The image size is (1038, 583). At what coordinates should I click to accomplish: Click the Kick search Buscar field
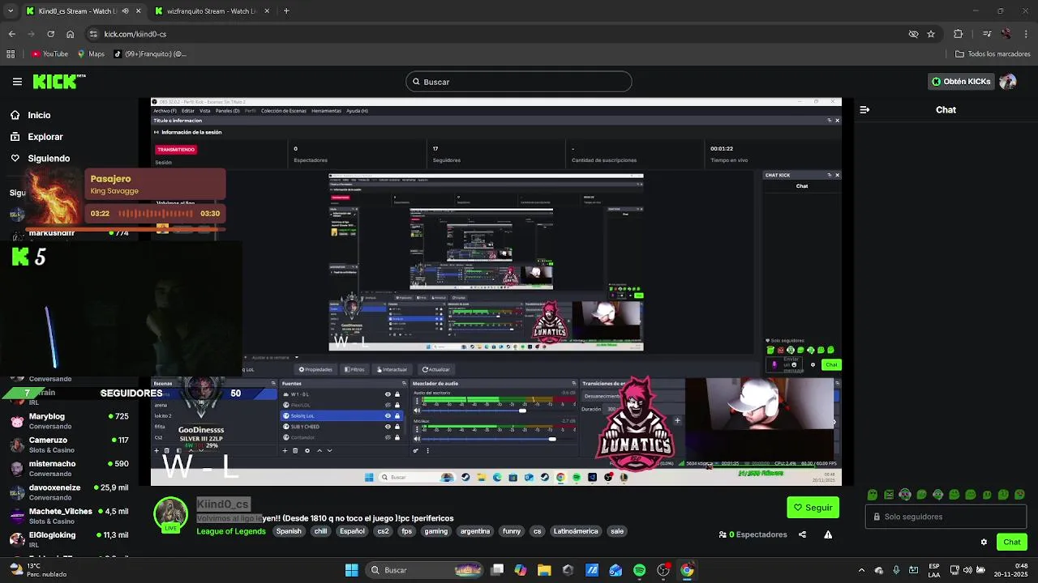518,82
